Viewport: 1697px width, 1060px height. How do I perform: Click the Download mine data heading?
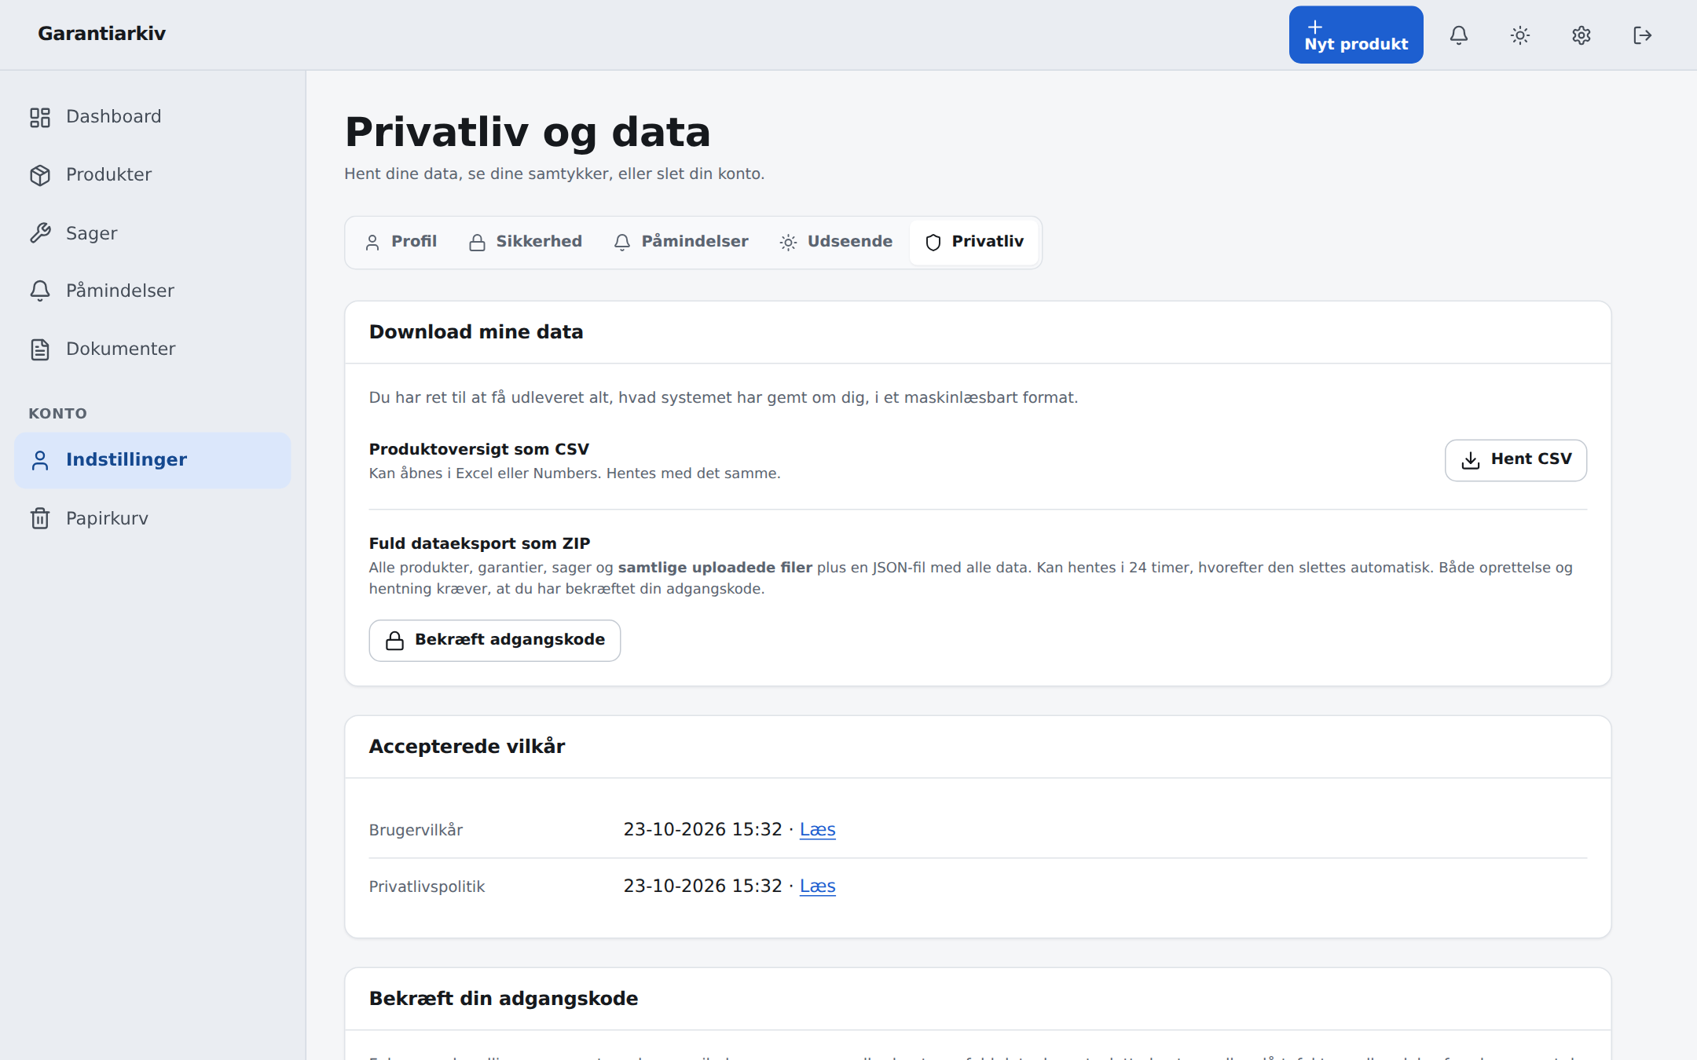tap(476, 332)
